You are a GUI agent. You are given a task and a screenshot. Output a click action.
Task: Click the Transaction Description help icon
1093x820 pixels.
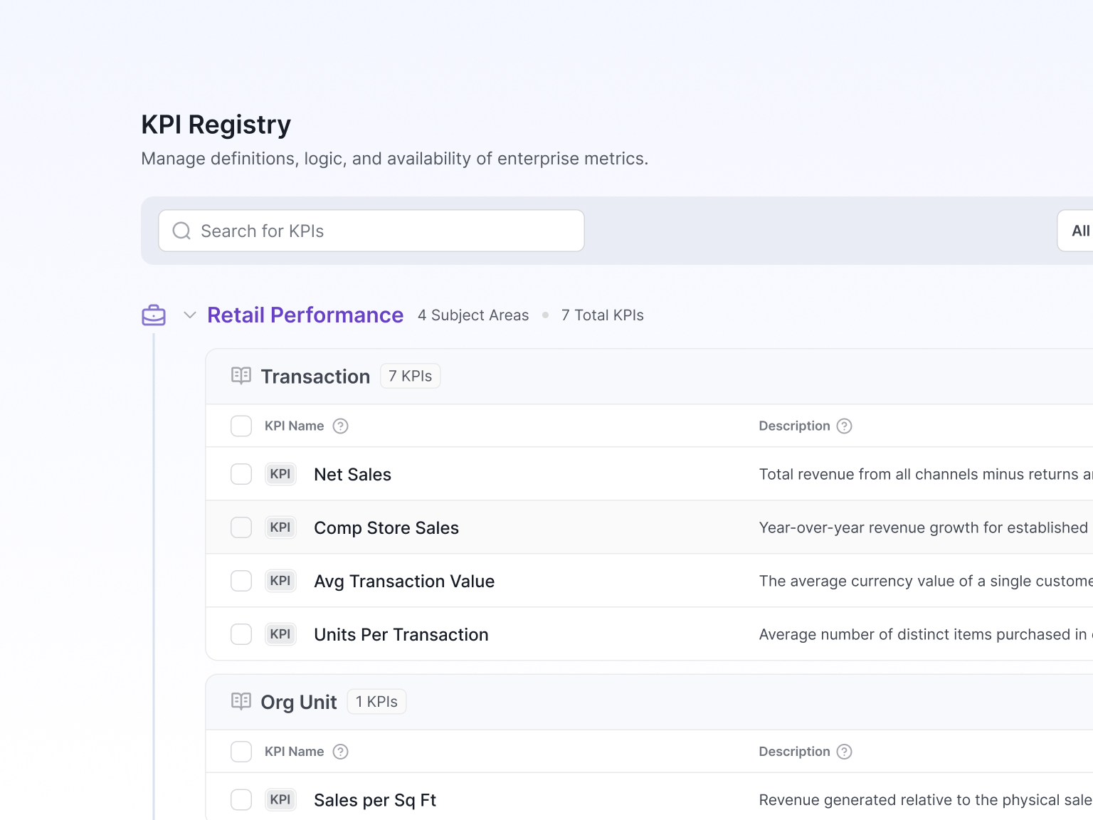tap(844, 426)
